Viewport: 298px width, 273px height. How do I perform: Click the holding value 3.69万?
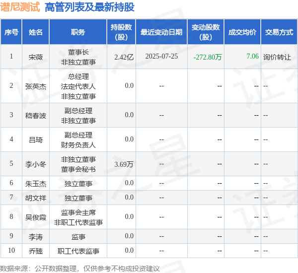click(x=124, y=164)
